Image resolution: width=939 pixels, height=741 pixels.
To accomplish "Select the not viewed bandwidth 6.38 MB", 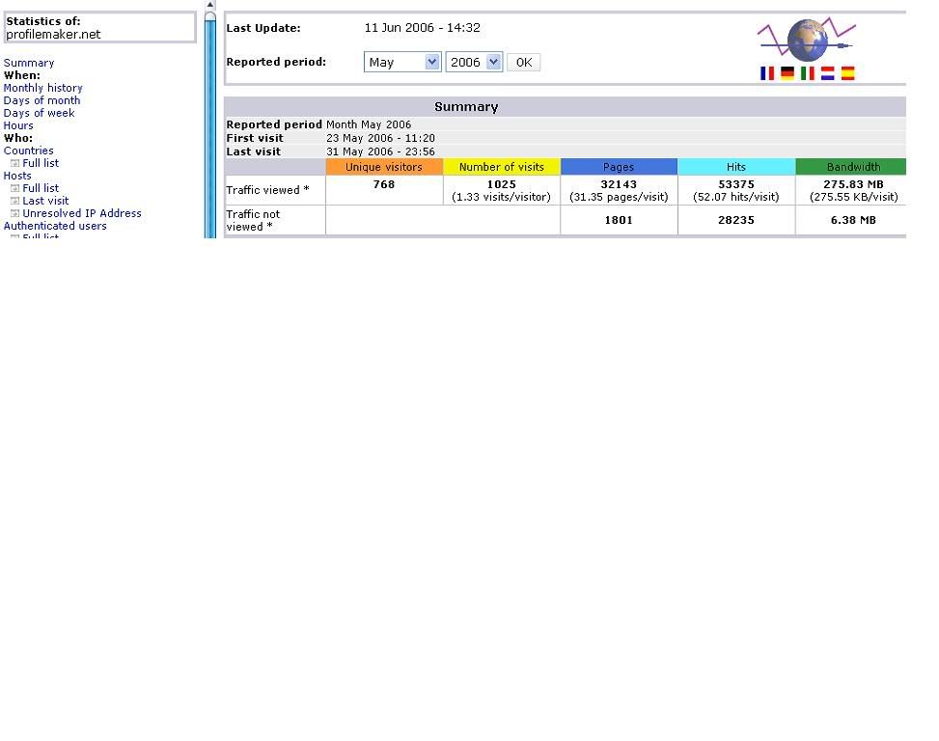I will tap(853, 220).
